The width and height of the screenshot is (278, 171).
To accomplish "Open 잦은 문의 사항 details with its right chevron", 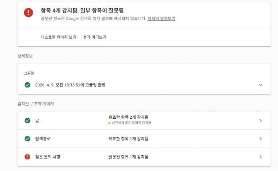I will [260, 157].
